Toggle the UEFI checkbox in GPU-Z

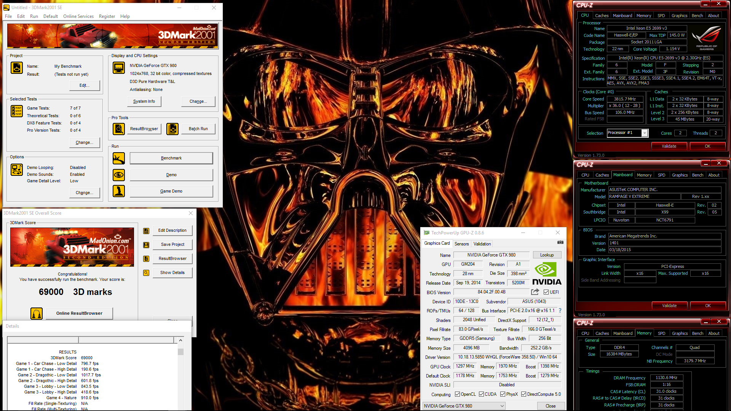(x=546, y=292)
